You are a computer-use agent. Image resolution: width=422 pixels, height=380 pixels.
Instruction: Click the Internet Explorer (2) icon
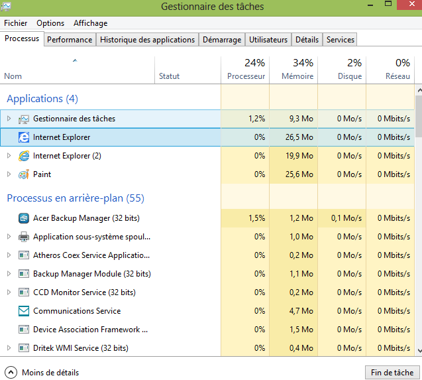[24, 156]
